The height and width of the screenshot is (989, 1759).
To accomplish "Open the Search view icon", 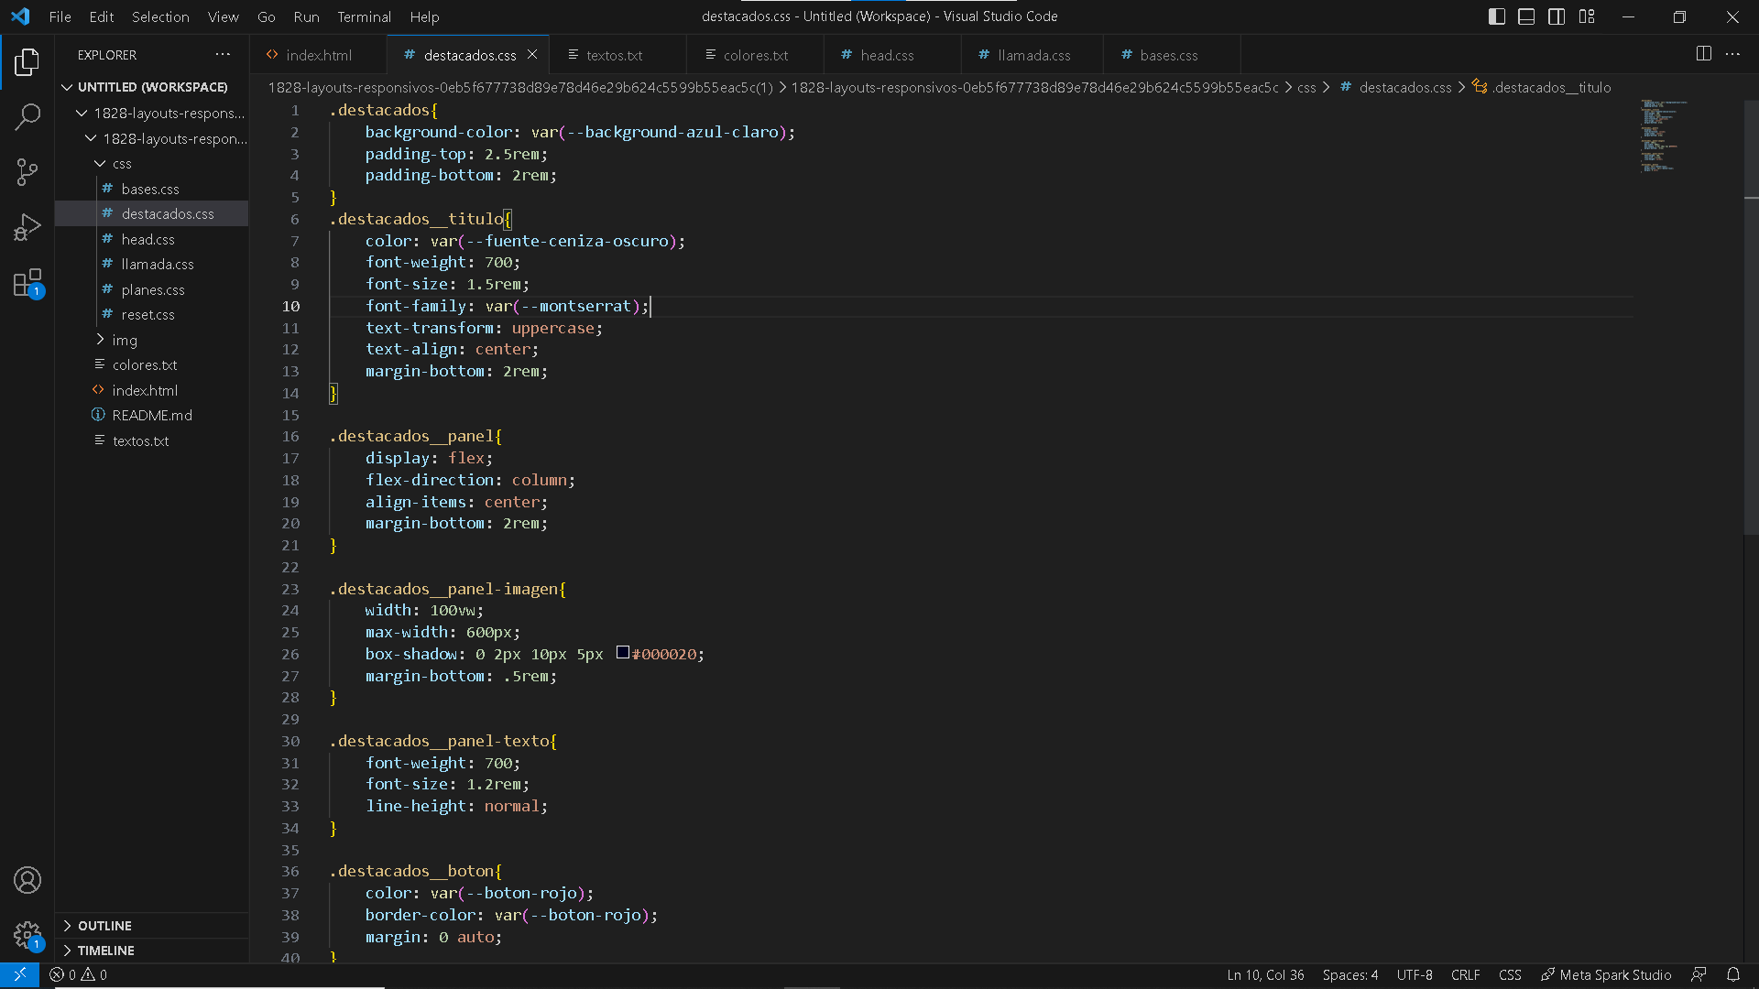I will point(27,116).
